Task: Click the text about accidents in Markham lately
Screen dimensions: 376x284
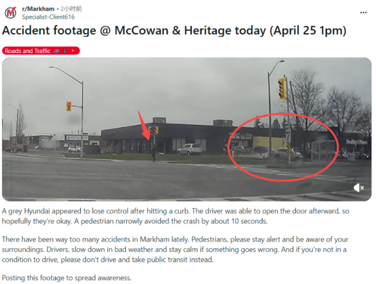Action: click(x=175, y=249)
